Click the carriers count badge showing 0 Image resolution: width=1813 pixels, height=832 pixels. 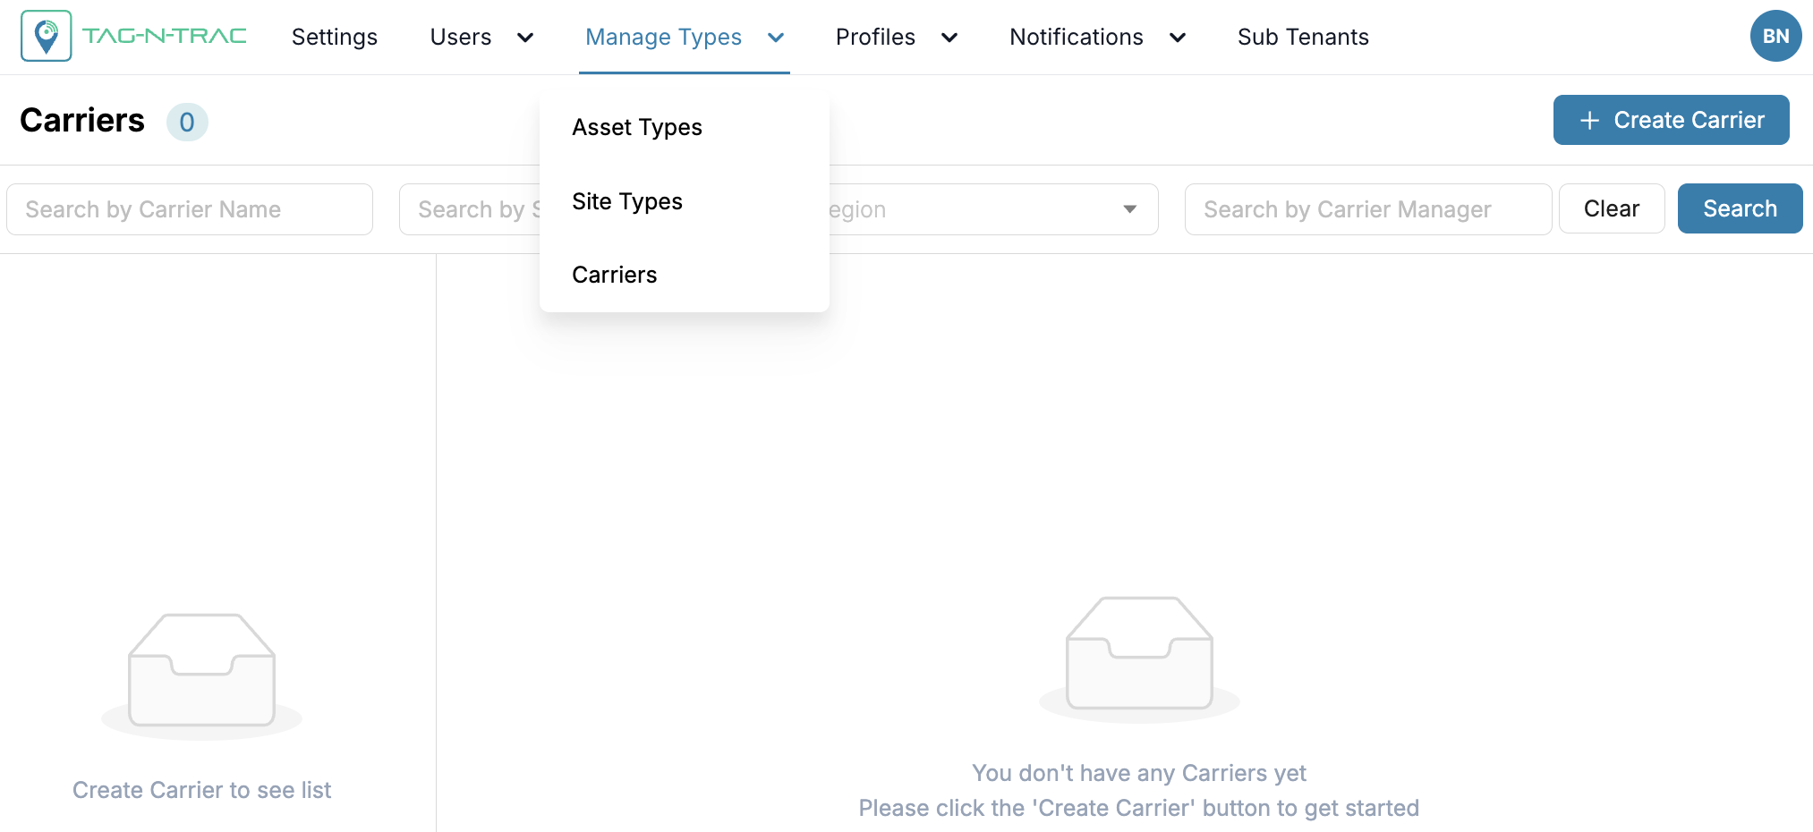pyautogui.click(x=187, y=122)
